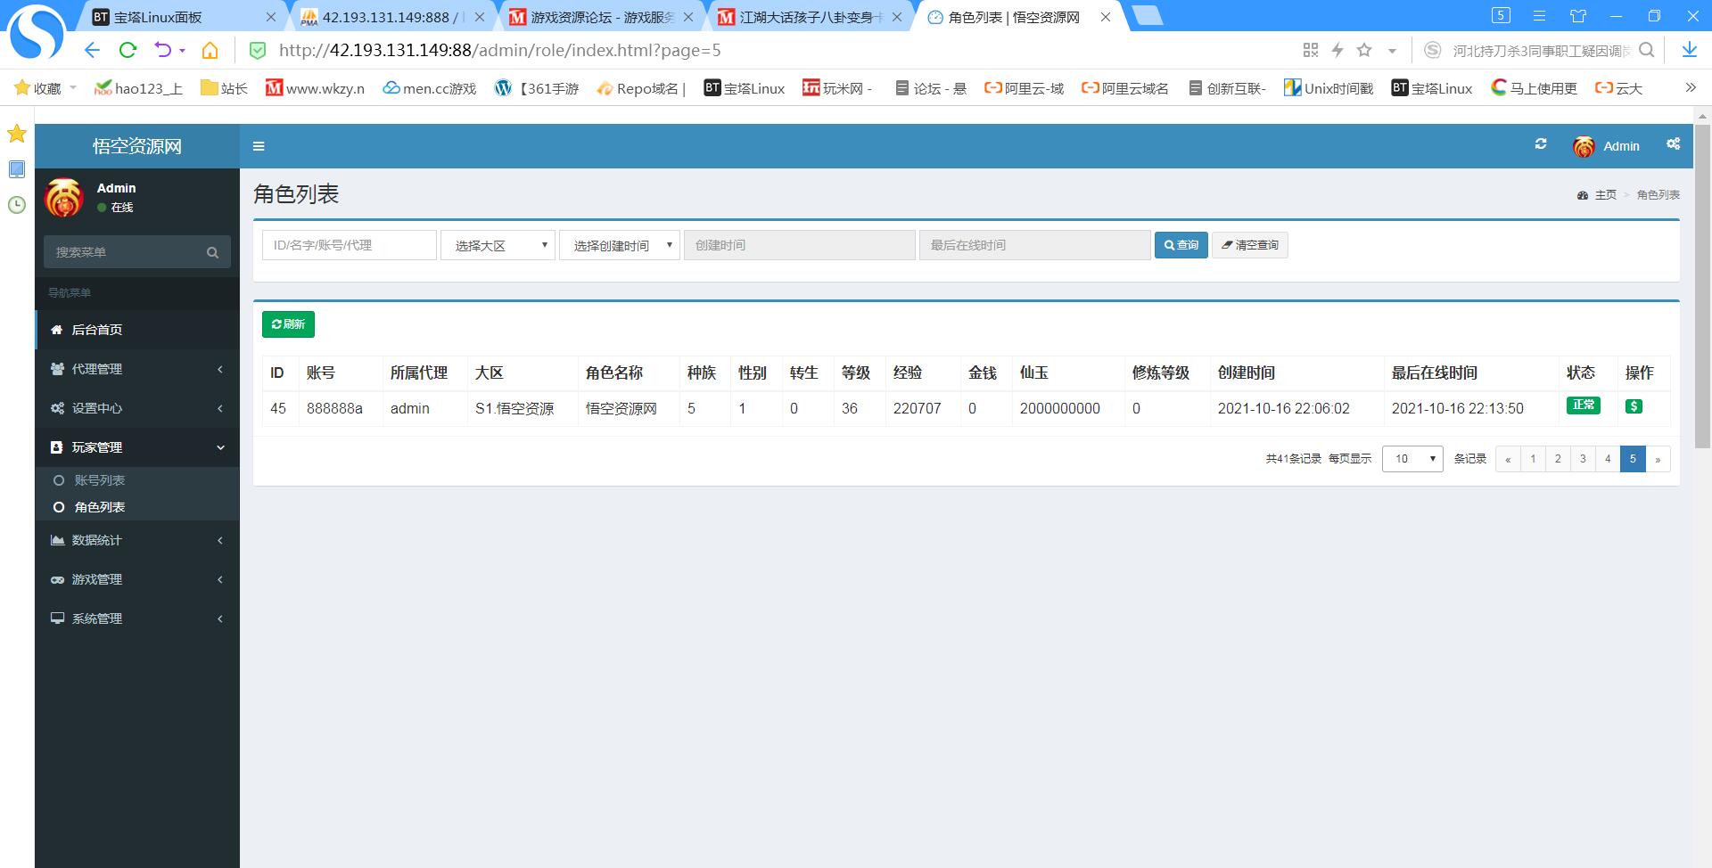Open the 选择创建时间 dropdown

click(x=619, y=245)
